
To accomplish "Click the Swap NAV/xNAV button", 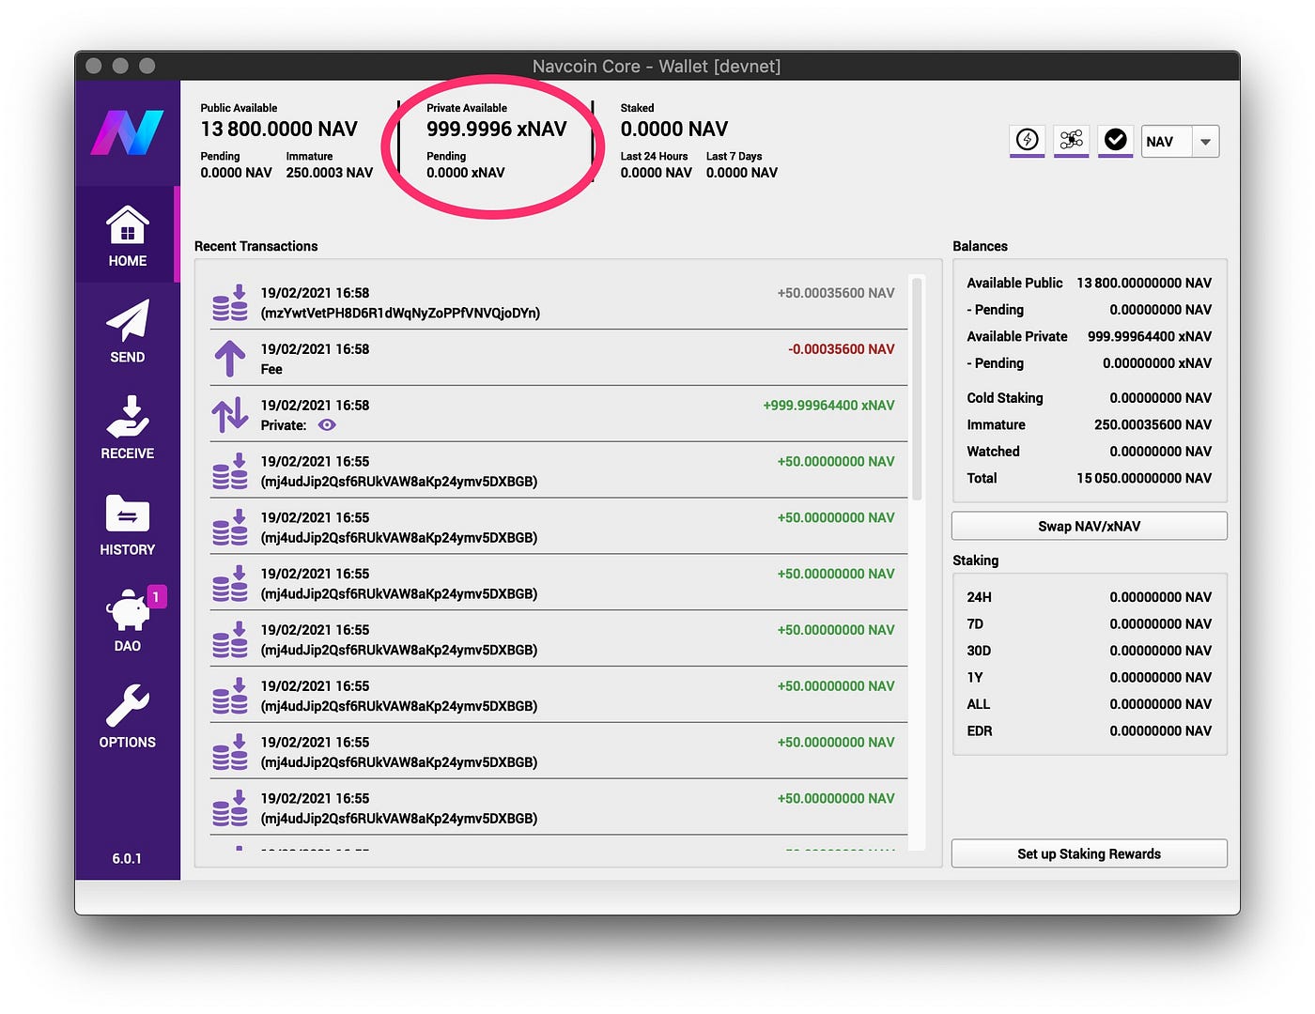I will [x=1090, y=526].
